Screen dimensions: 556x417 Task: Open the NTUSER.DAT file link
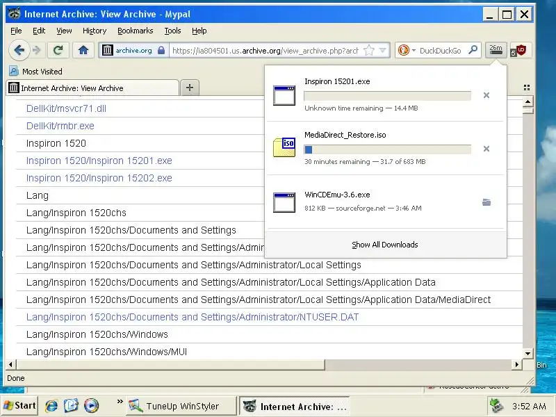click(x=193, y=317)
